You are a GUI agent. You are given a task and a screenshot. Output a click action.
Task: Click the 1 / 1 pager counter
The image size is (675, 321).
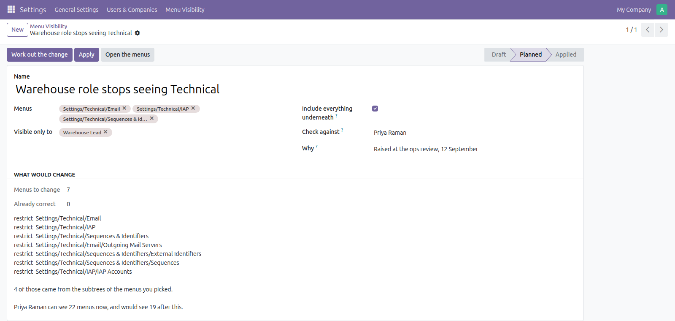[632, 30]
